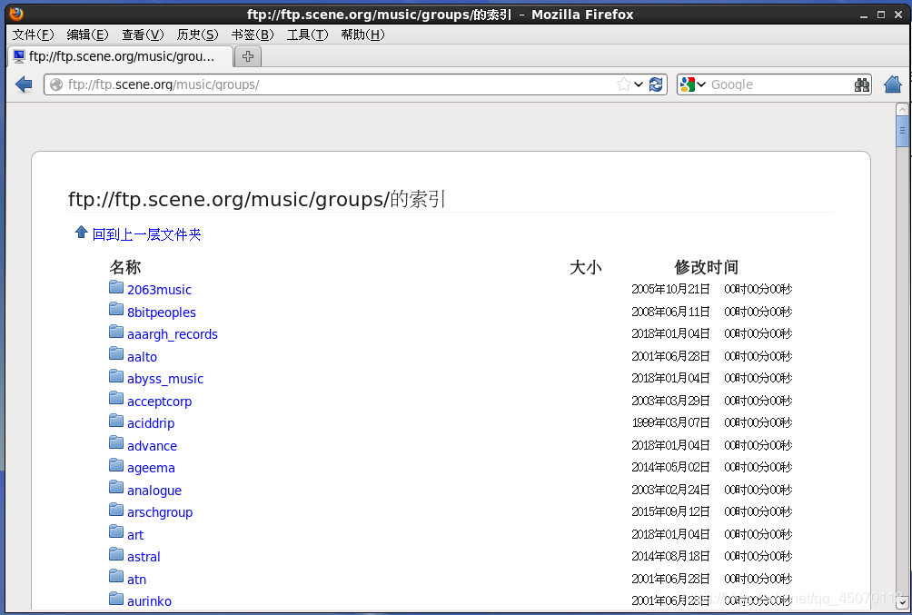Open the 历史(S) menu
912x615 pixels.
click(198, 35)
